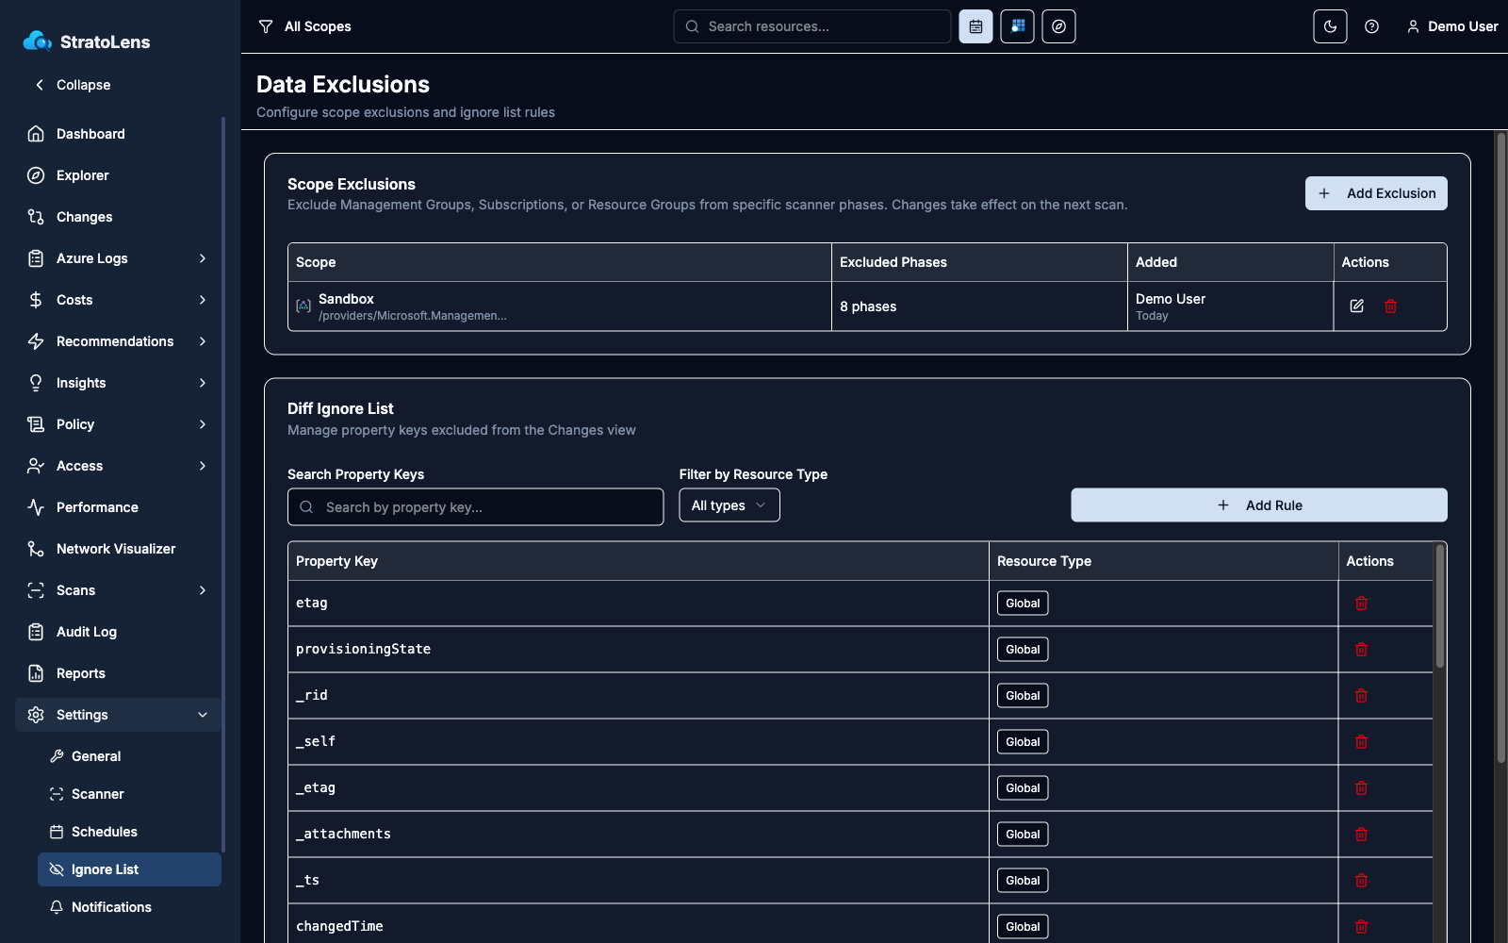Open the General settings page
Image resolution: width=1508 pixels, height=943 pixels.
pos(129,756)
